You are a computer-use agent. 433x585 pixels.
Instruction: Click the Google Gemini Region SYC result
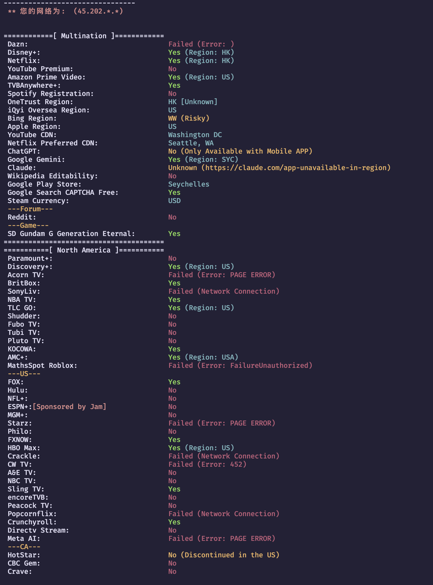(x=203, y=159)
